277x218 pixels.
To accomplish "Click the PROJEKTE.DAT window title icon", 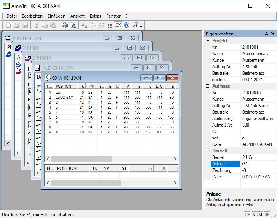I will [x=8, y=38].
